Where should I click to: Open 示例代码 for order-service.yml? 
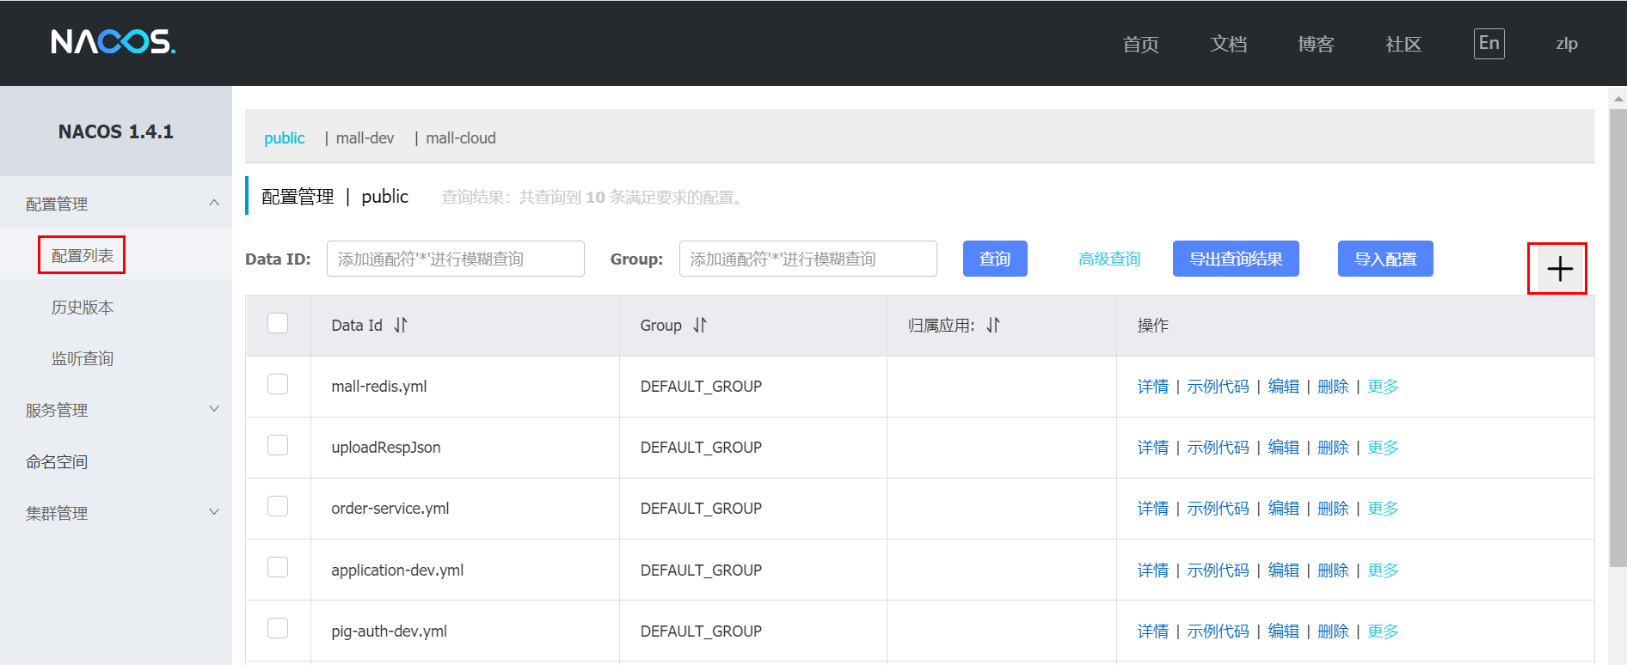(1218, 509)
